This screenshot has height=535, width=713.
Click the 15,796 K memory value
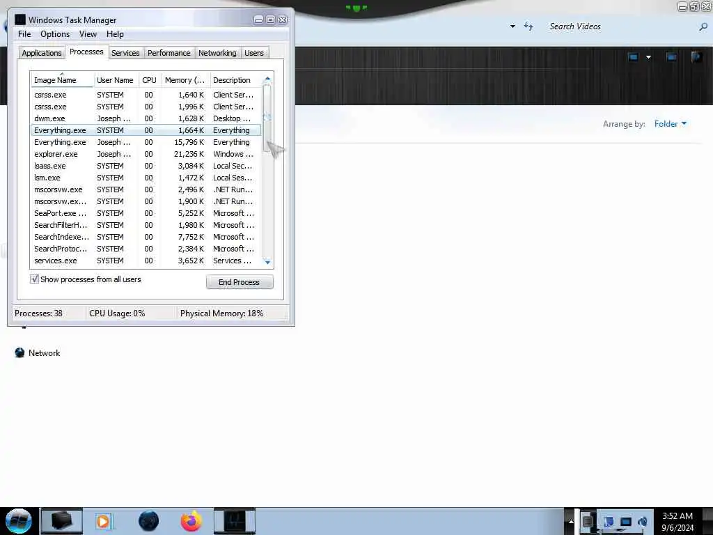pos(189,142)
